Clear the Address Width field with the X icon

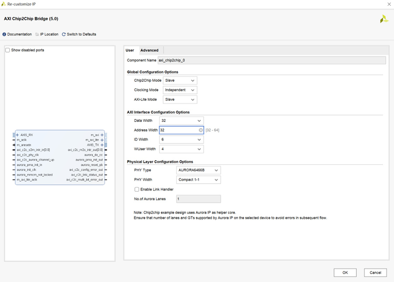coord(201,130)
